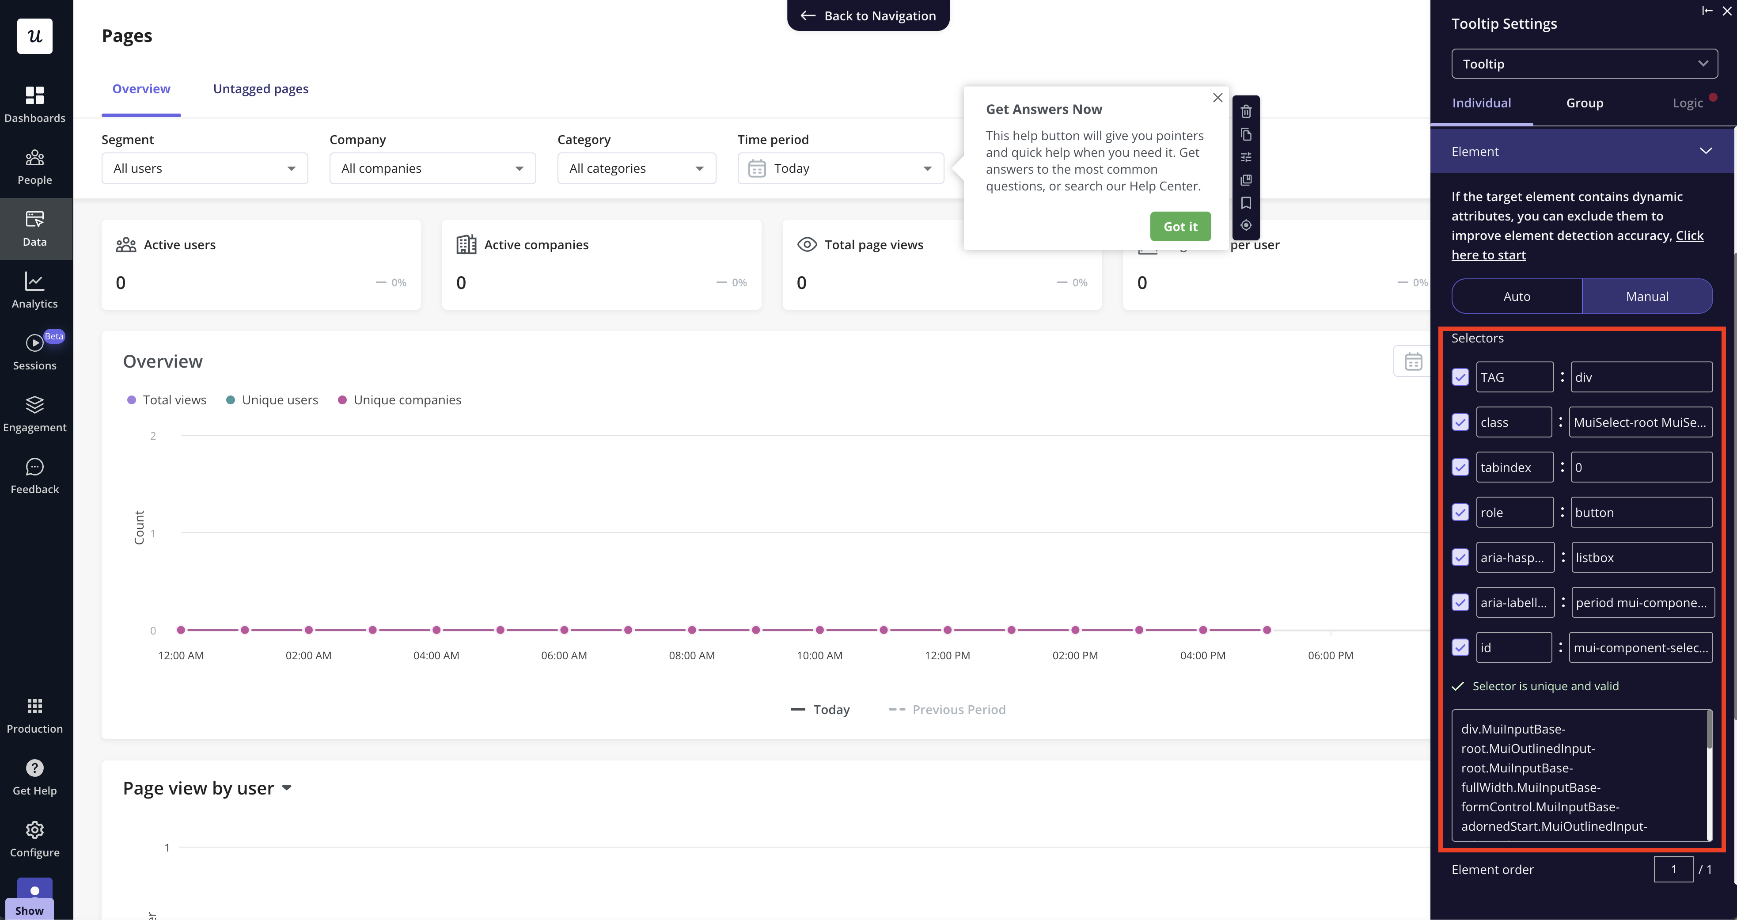Switch to the Untagged pages tab
This screenshot has width=1737, height=920.
260,88
